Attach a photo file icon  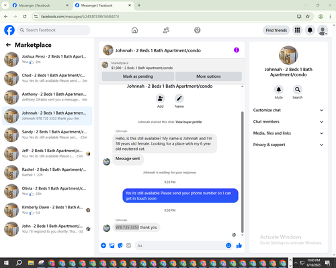(112, 246)
